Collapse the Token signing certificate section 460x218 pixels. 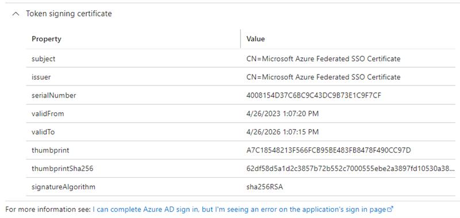[x=16, y=14]
